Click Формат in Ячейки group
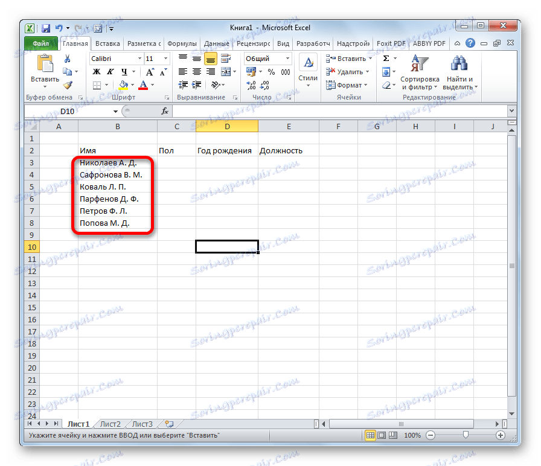Screen dimensions: 541x466 [x=347, y=85]
